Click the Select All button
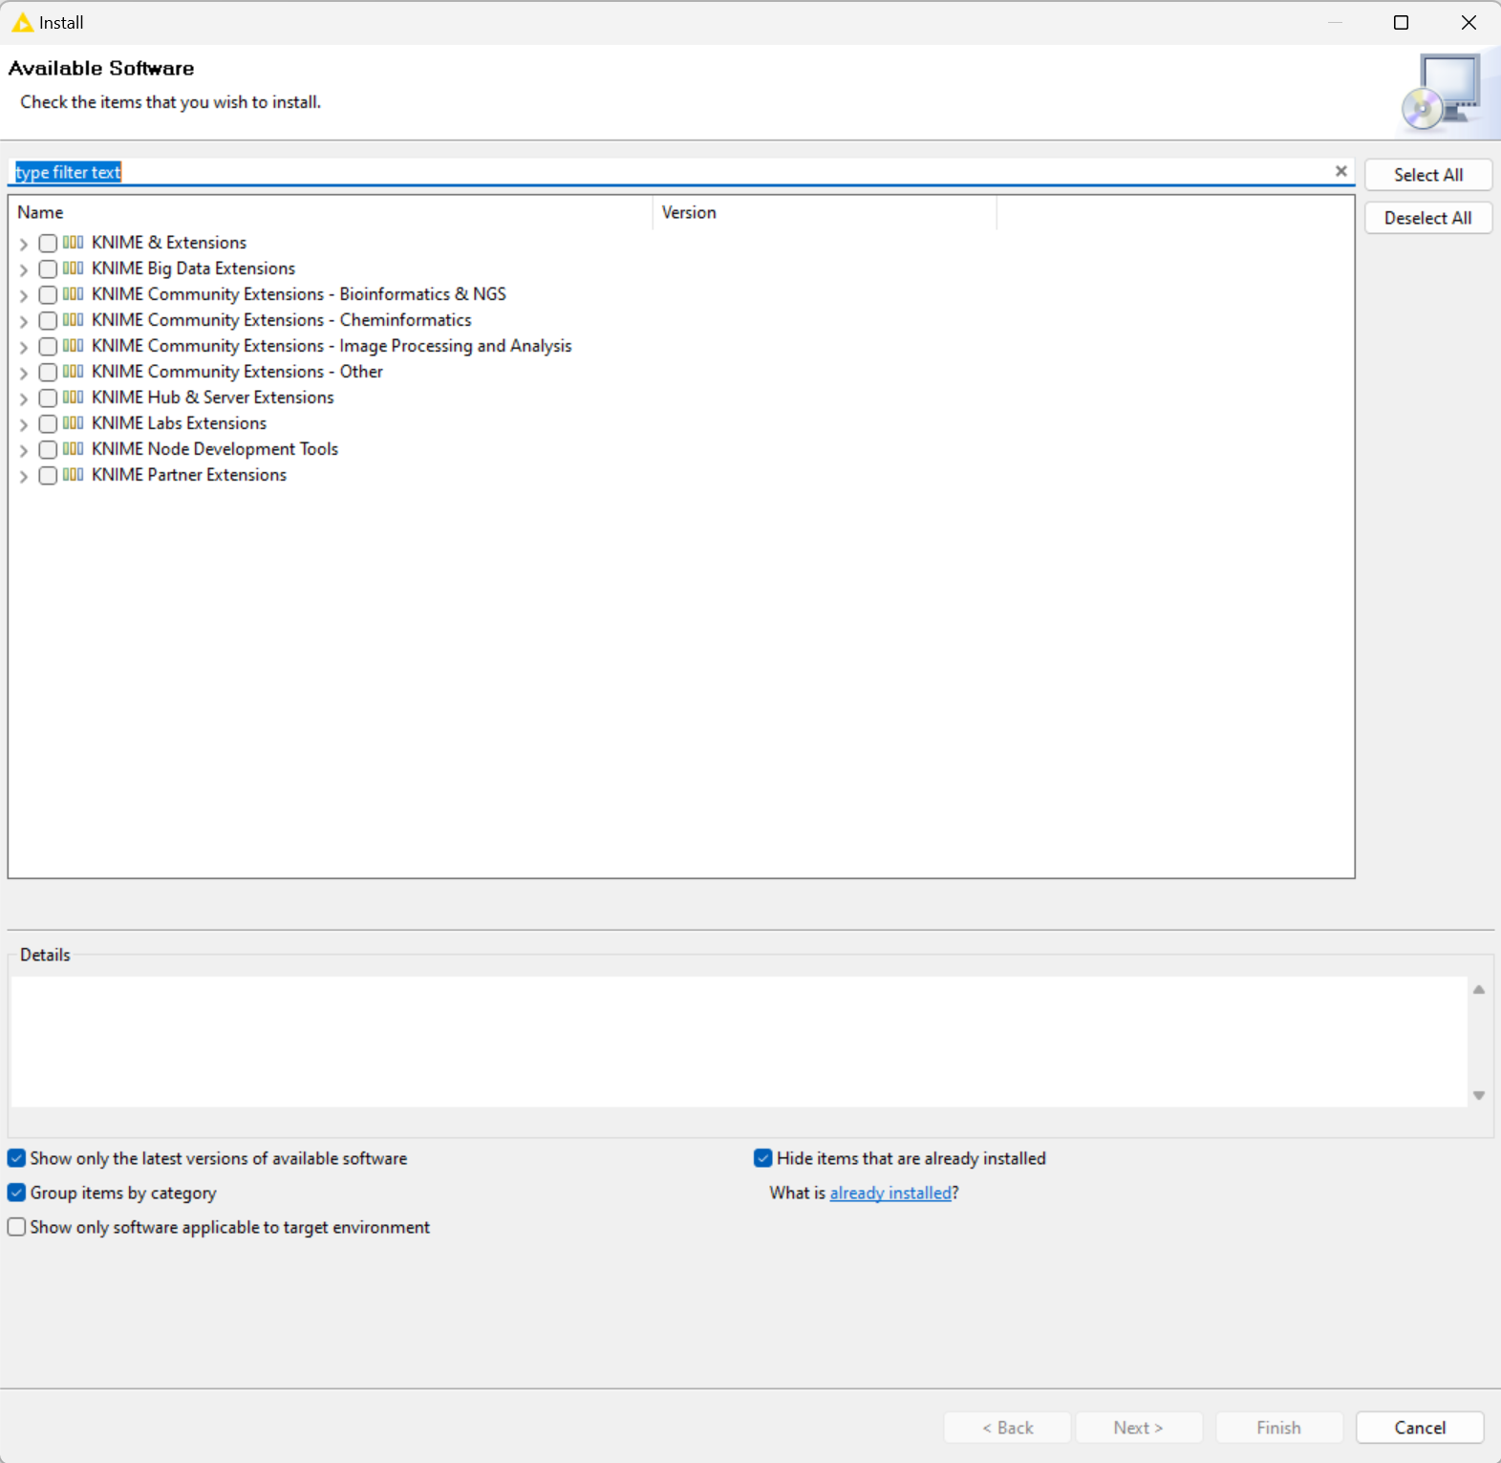This screenshot has height=1463, width=1501. pos(1428,175)
